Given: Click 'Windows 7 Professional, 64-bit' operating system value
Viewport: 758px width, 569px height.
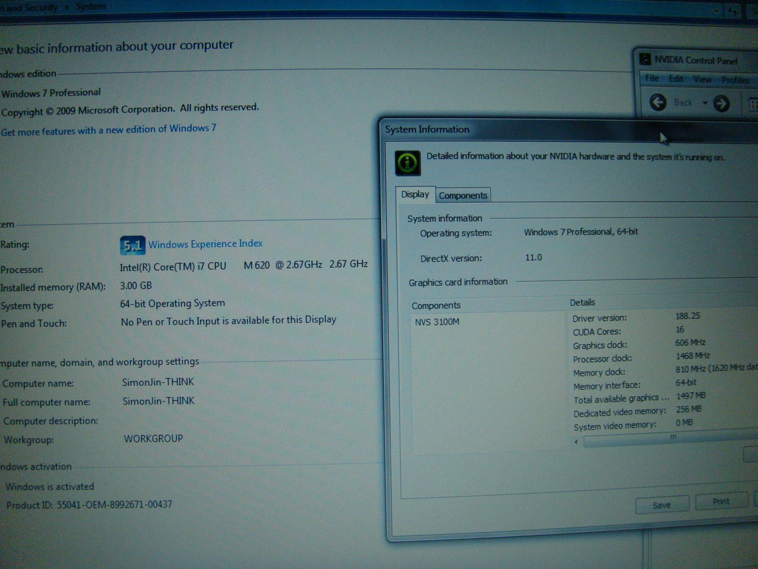Looking at the screenshot, I should (x=581, y=232).
